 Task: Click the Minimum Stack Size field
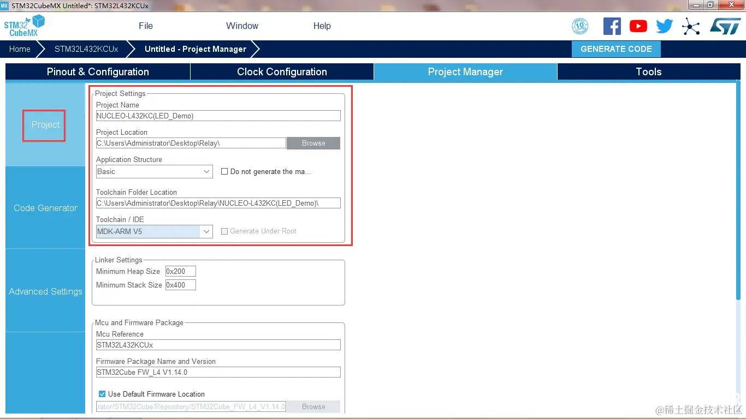tap(180, 285)
